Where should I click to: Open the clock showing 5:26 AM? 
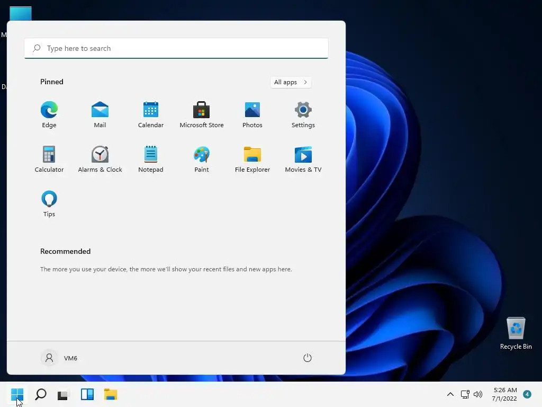(x=504, y=394)
